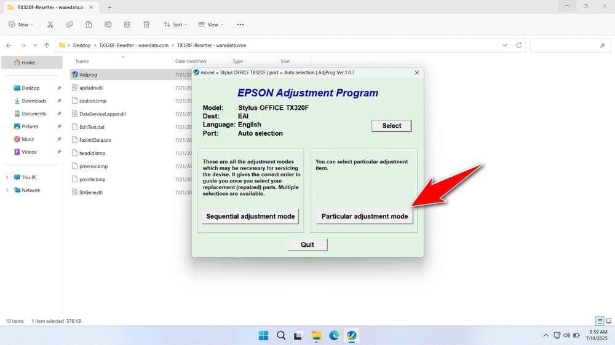The height and width of the screenshot is (345, 615).
Task: Expand address bar history dropdown
Action: click(505, 45)
